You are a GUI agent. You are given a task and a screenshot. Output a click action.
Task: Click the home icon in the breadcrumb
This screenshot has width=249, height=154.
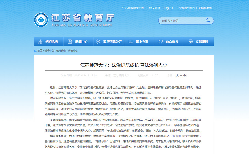click(x=35, y=51)
